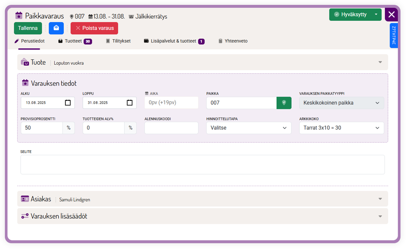Click the red Poista varaus button
Screen dimensions: 407x251
pyautogui.click(x=94, y=28)
